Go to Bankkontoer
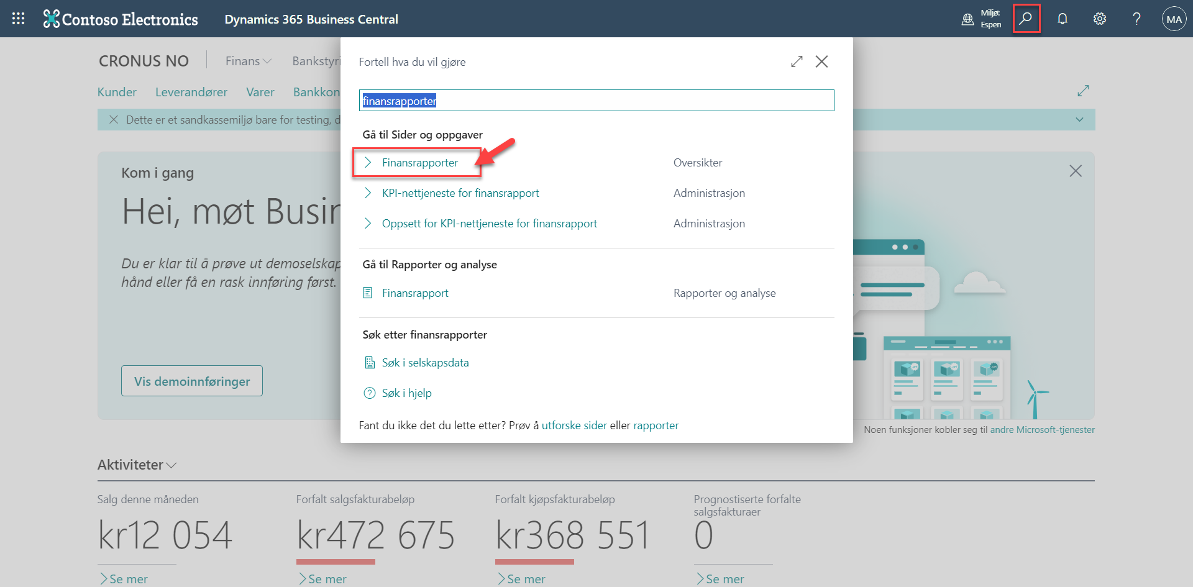The width and height of the screenshot is (1193, 587). click(317, 92)
